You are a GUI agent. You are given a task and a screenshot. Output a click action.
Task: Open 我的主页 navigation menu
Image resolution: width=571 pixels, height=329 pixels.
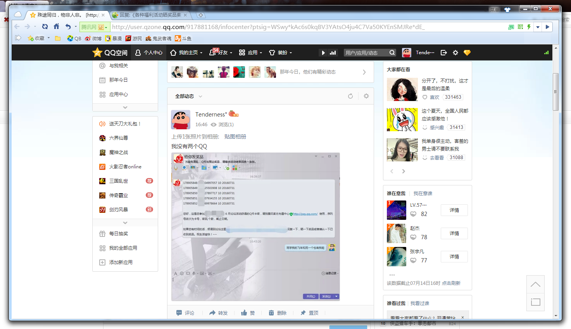coord(186,53)
